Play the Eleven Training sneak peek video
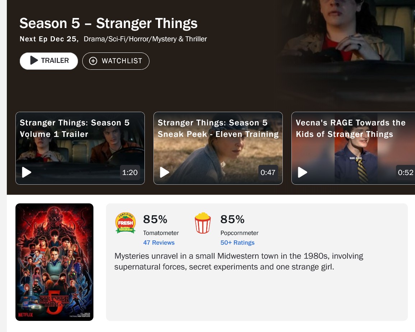The width and height of the screenshot is (415, 332). click(165, 172)
